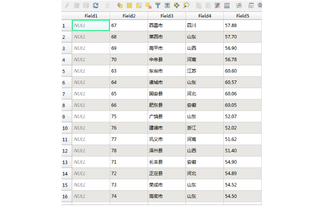Click the cell with value 78
Screen dimensions: 317x214
point(129,151)
